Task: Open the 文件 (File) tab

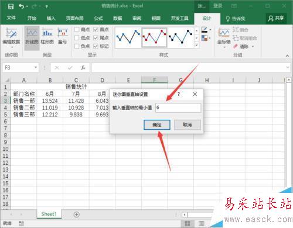Action: 11,18
